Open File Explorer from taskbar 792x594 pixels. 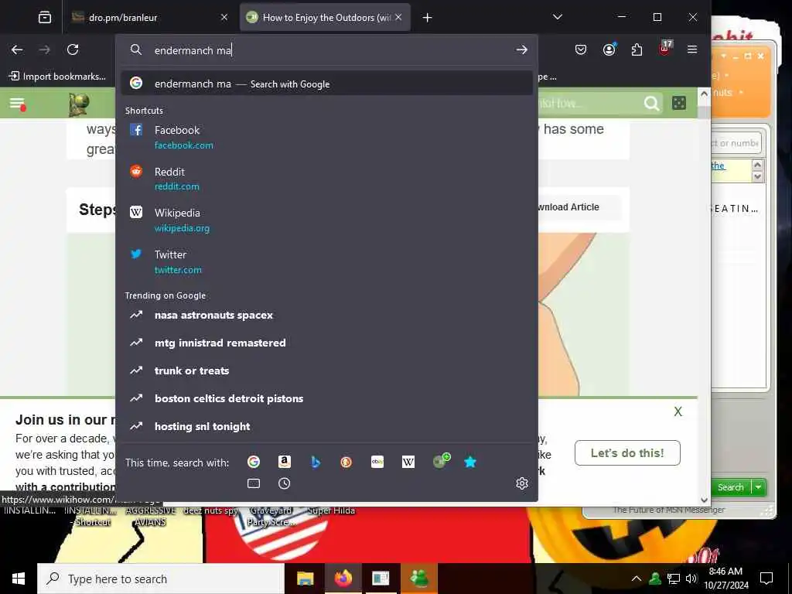[x=305, y=579]
